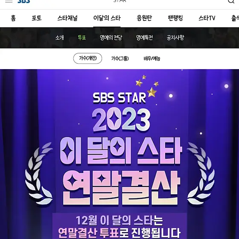Switch to 가수(그룹) category

point(120,58)
